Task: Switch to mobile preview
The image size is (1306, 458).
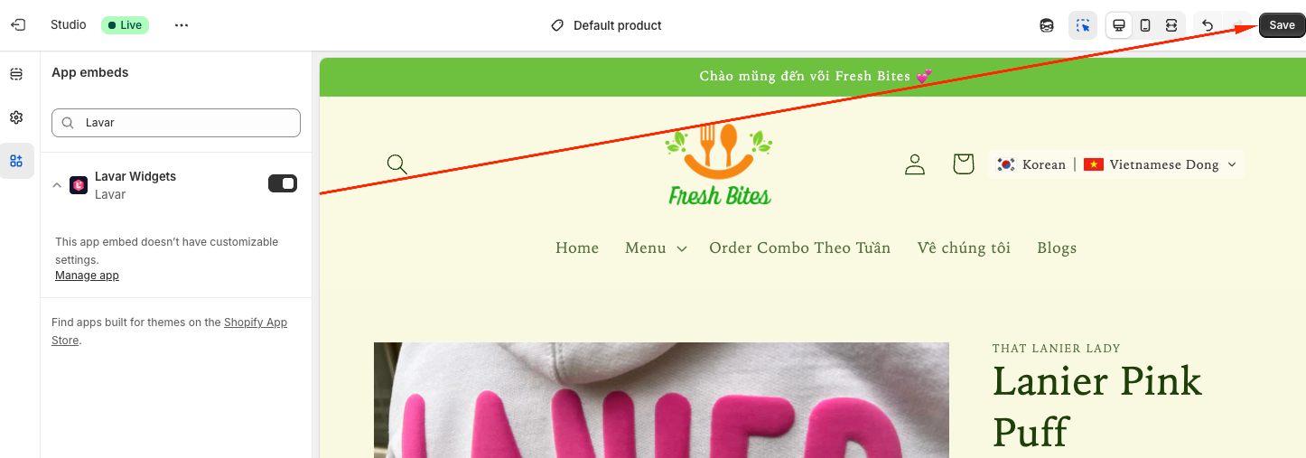Action: (x=1145, y=25)
